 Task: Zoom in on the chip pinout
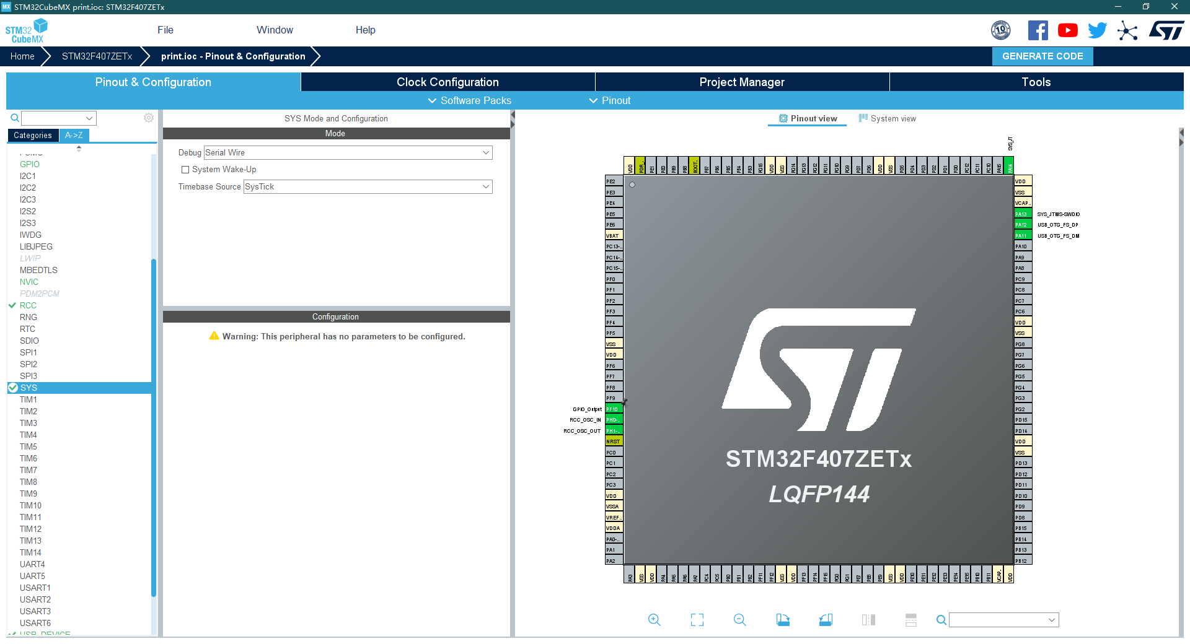[654, 620]
